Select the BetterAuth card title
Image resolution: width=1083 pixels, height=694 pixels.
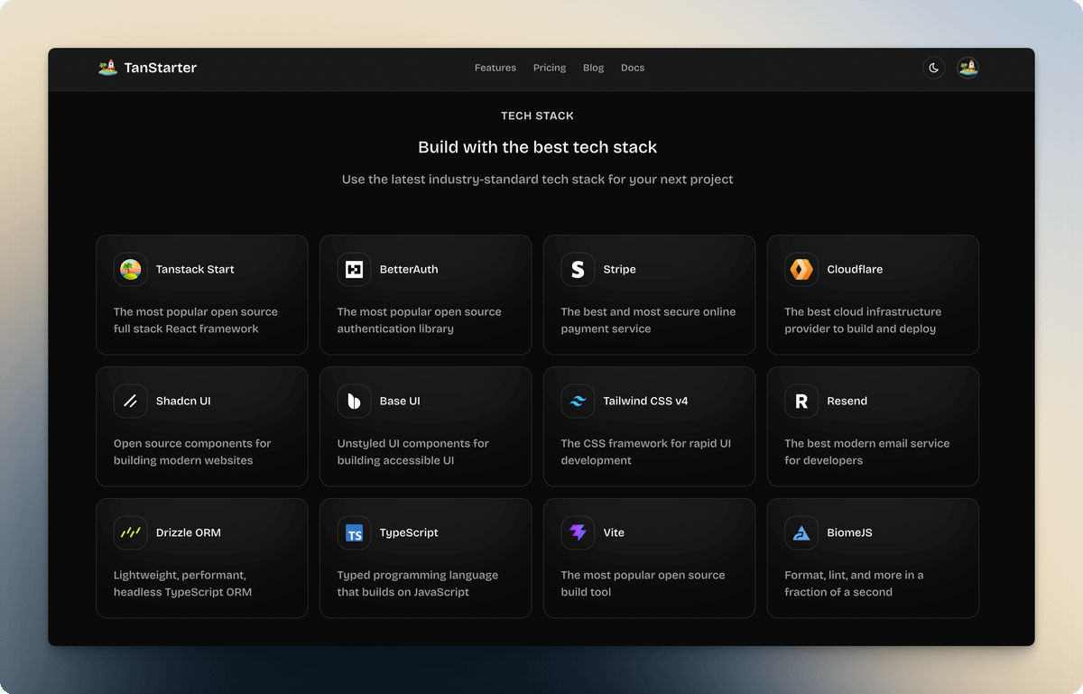click(x=409, y=269)
